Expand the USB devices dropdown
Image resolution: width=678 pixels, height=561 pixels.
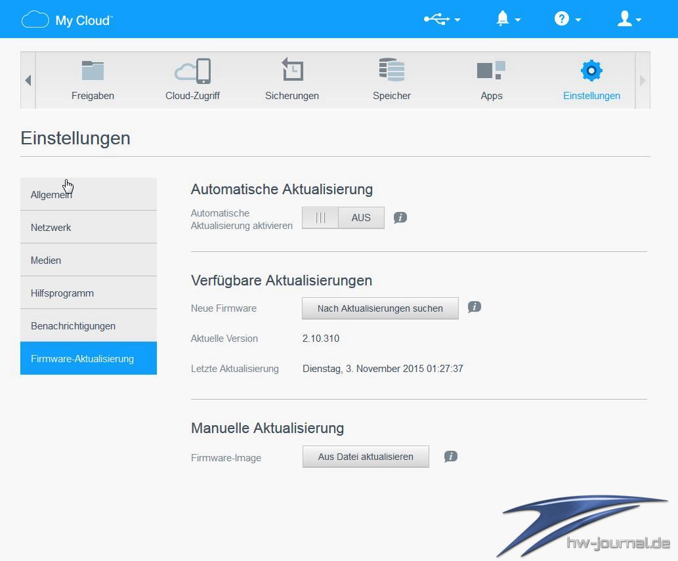[442, 20]
